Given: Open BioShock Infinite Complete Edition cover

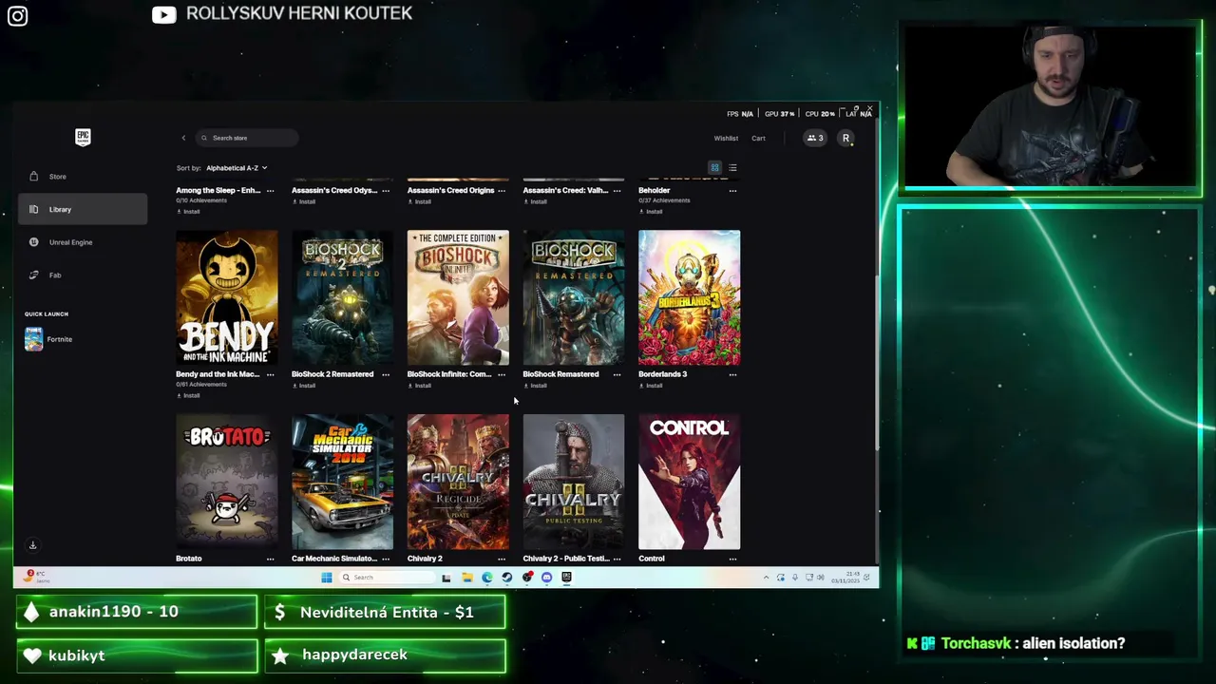Looking at the screenshot, I should (458, 297).
